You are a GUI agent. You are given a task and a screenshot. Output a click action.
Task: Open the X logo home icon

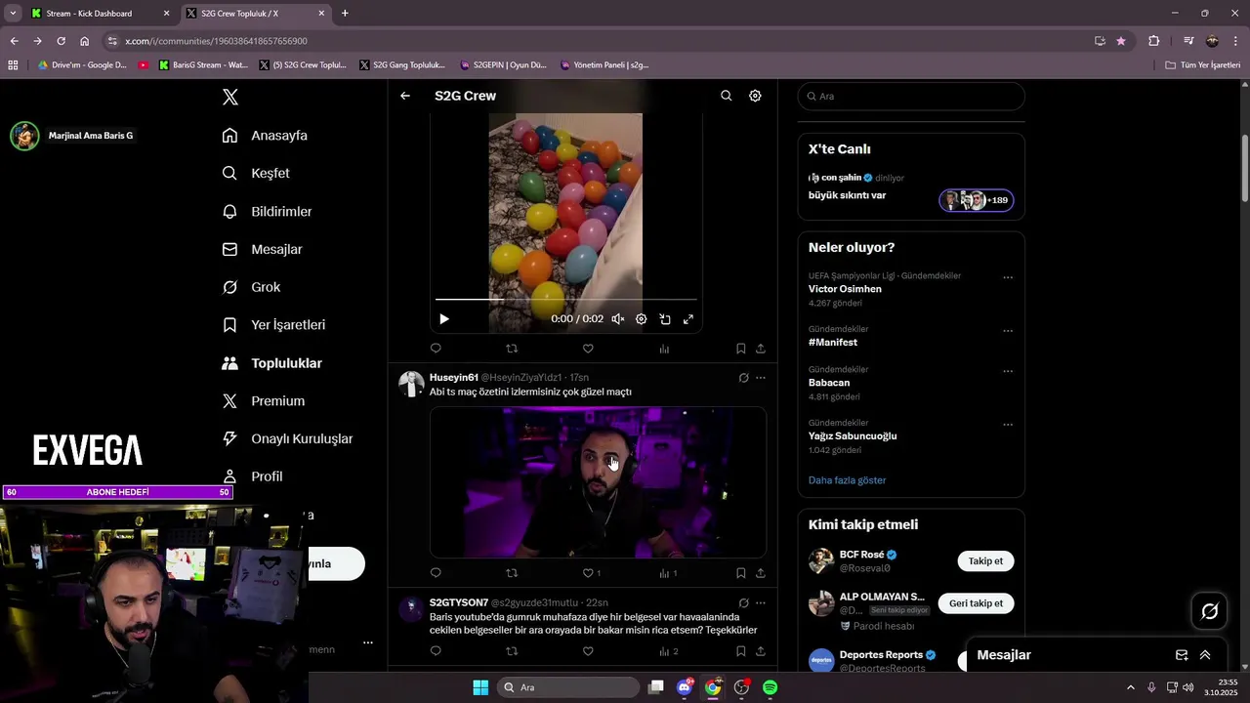coord(229,97)
